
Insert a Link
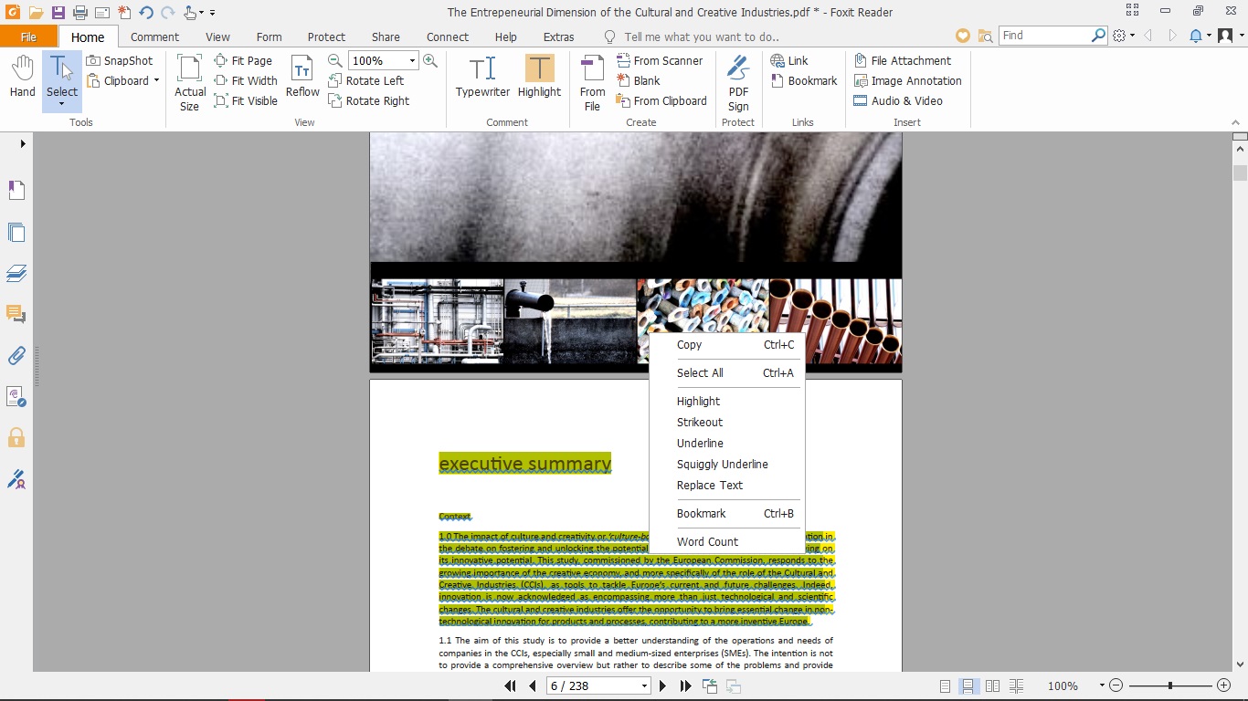(789, 60)
